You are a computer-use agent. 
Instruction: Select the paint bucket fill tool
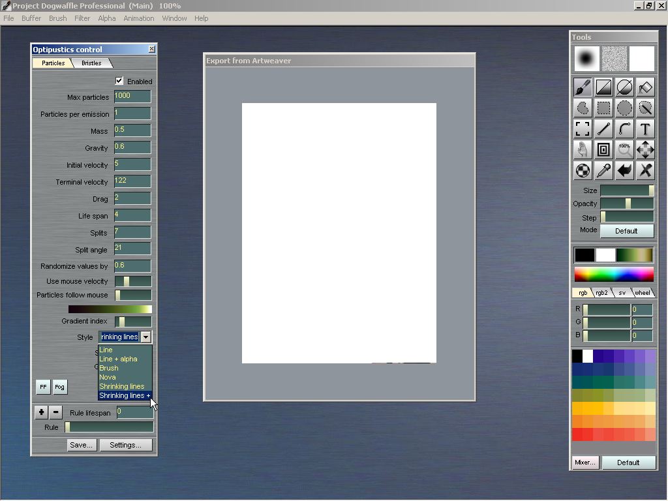645,87
